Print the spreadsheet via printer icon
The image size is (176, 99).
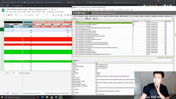point(9,15)
